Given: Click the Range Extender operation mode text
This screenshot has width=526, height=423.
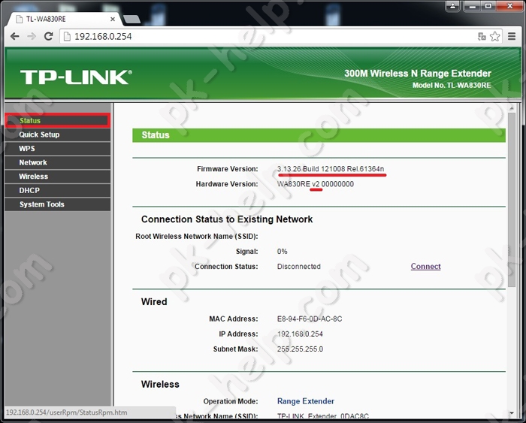Looking at the screenshot, I should tap(306, 401).
